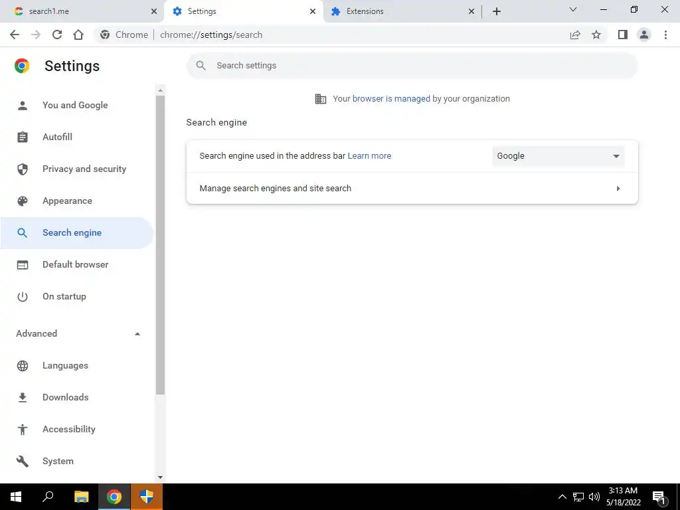Show hidden system tray icons
The height and width of the screenshot is (510, 680).
click(562, 497)
